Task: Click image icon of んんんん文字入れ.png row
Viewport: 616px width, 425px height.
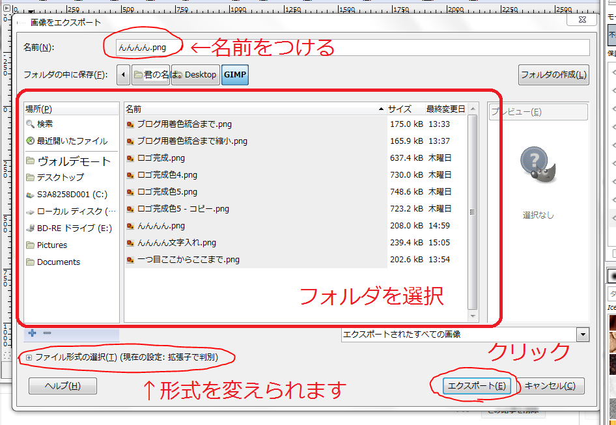Action: [130, 243]
